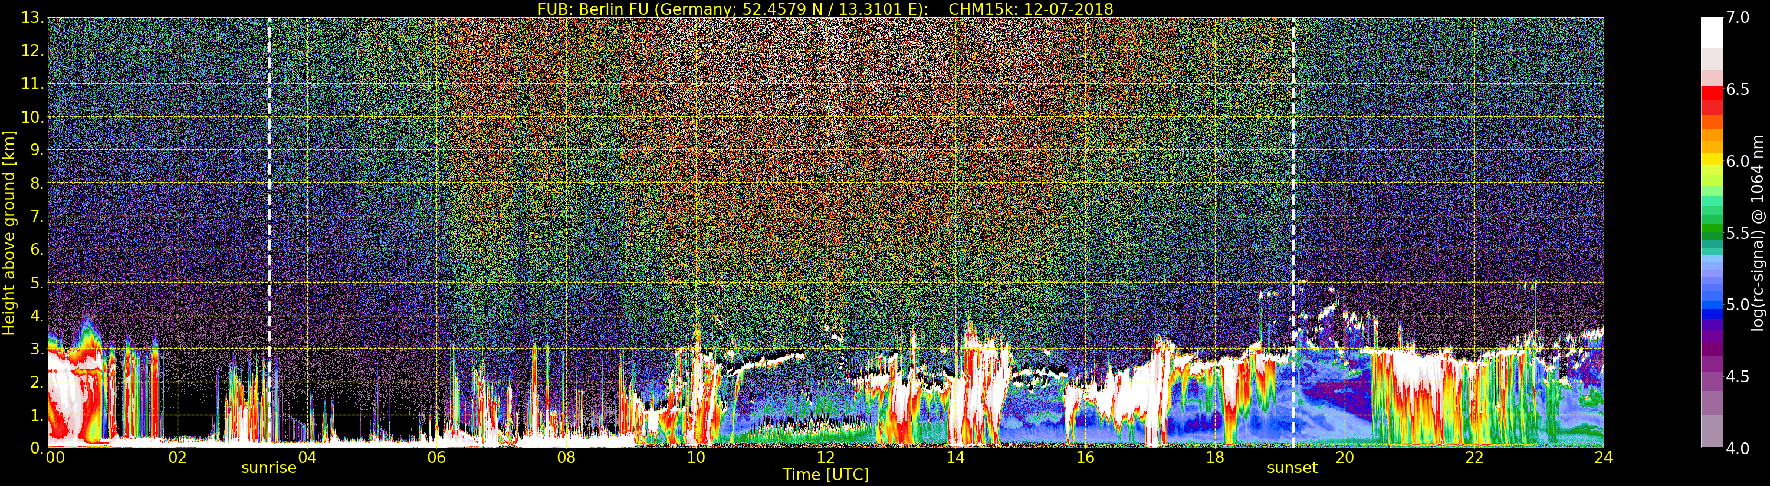
Task: Click the "00" tick on the time axis
Action: click(55, 457)
